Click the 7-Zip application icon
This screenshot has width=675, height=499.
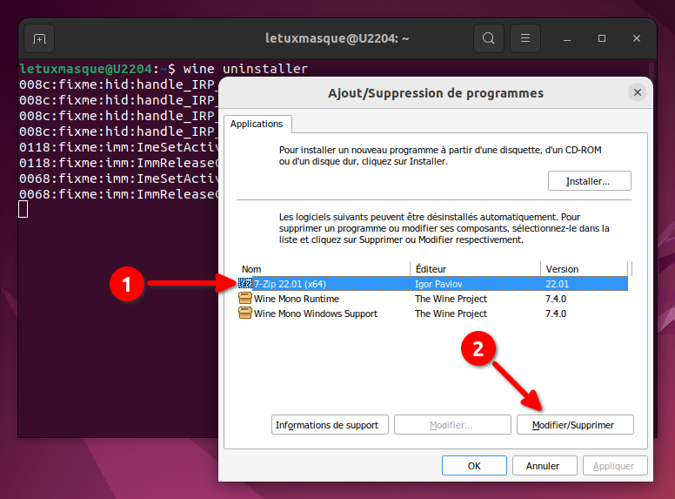click(245, 284)
